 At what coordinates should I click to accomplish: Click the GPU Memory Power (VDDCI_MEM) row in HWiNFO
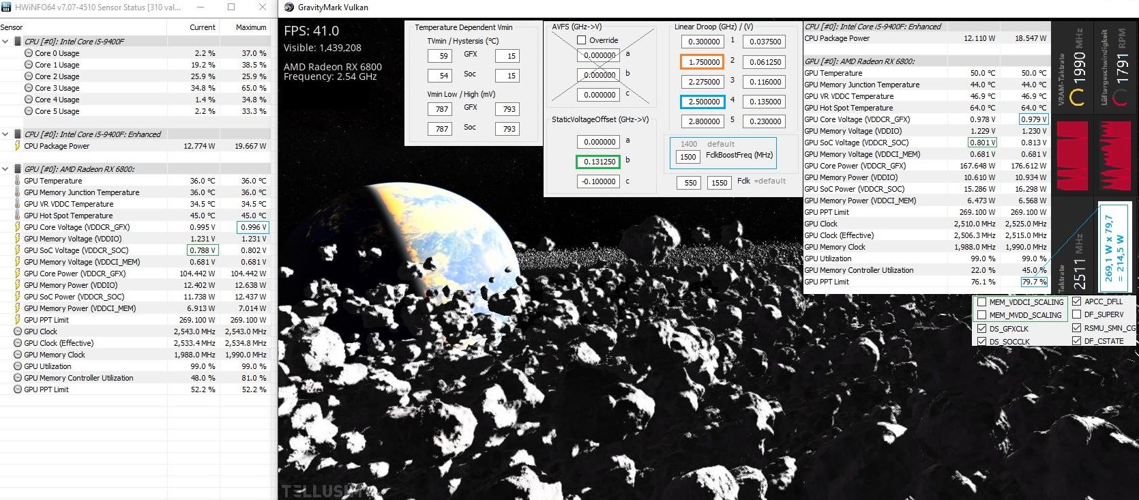click(x=136, y=308)
